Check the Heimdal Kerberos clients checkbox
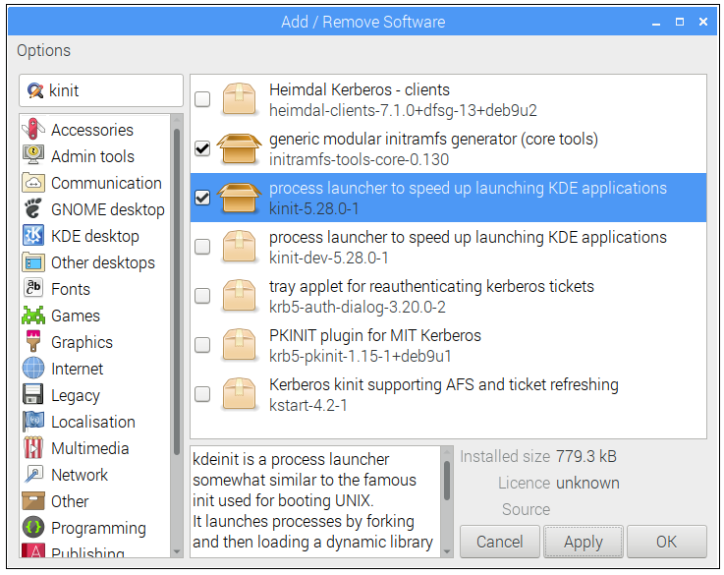724x575 pixels. tap(202, 99)
